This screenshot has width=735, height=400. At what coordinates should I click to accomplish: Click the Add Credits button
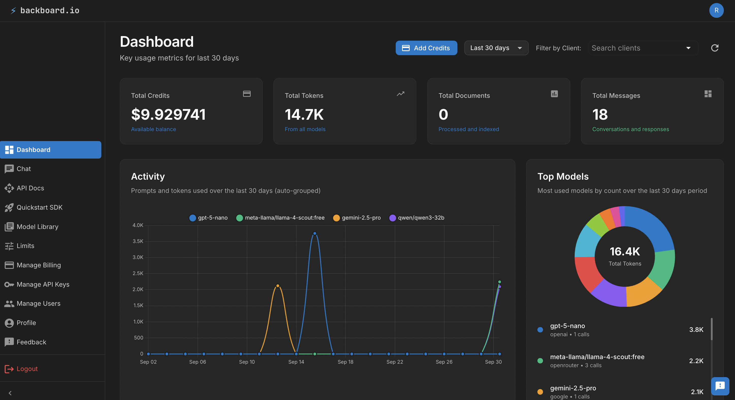click(426, 48)
